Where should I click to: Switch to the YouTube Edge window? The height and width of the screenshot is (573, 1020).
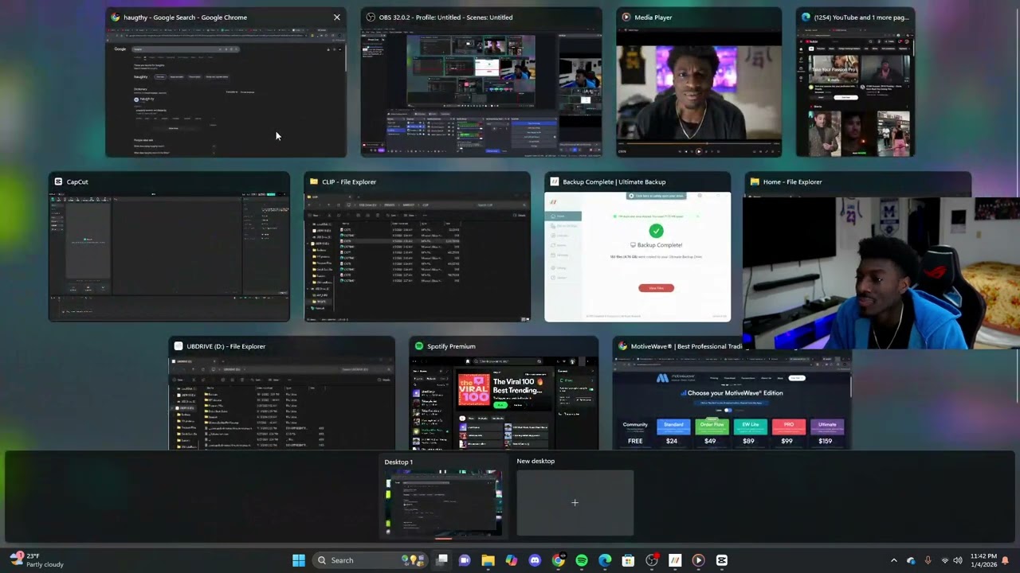tap(855, 83)
